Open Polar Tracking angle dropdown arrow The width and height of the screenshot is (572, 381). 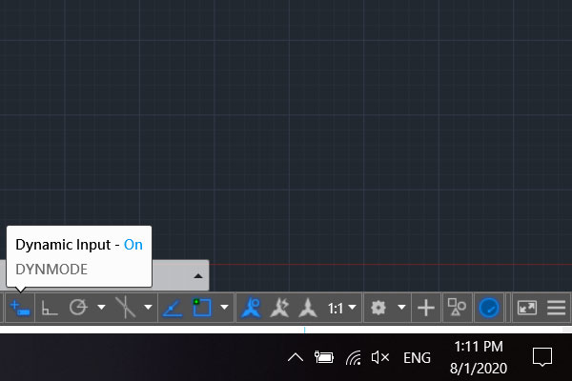101,308
